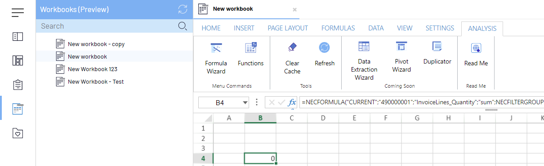Refresh the Workbooks list
The height and width of the screenshot is (166, 544).
(x=182, y=9)
